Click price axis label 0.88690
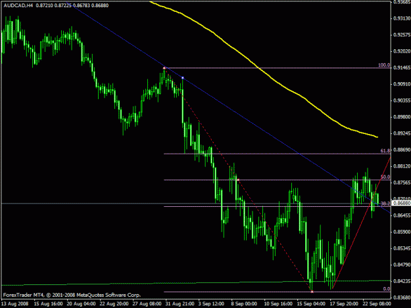The height and width of the screenshot is (308, 411). (x=402, y=150)
